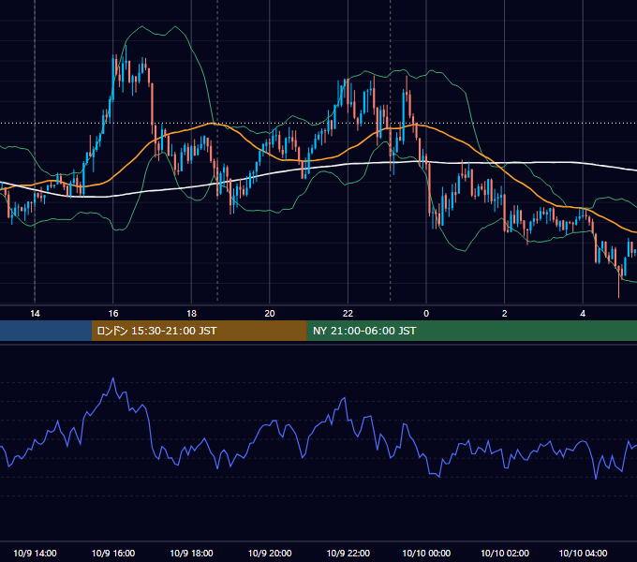Click hour label 18 on upper axis
Screen dimensions: 637x562
[191, 314]
